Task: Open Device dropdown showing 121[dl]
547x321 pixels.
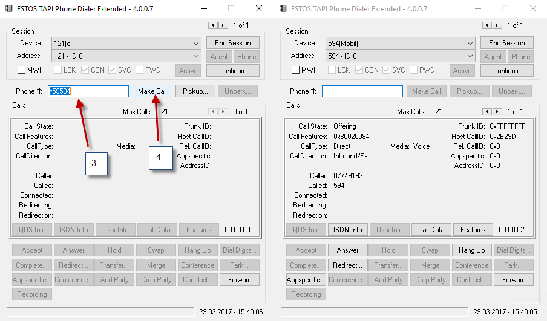Action: [195, 44]
